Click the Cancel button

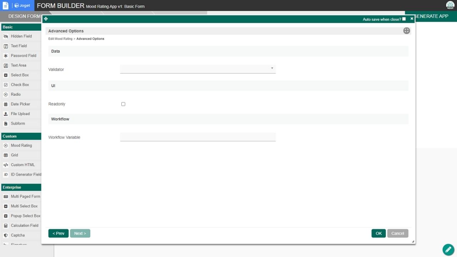coord(397,233)
